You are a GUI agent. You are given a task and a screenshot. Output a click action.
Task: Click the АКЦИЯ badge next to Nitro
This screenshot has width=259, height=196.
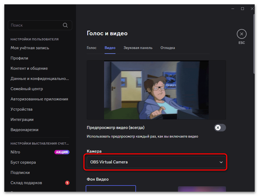[62, 152]
